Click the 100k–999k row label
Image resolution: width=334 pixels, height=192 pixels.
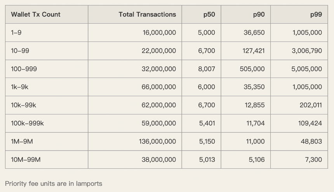point(27,123)
